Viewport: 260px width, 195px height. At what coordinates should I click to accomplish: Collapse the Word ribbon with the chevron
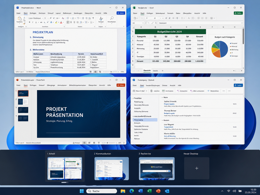coord(124,26)
